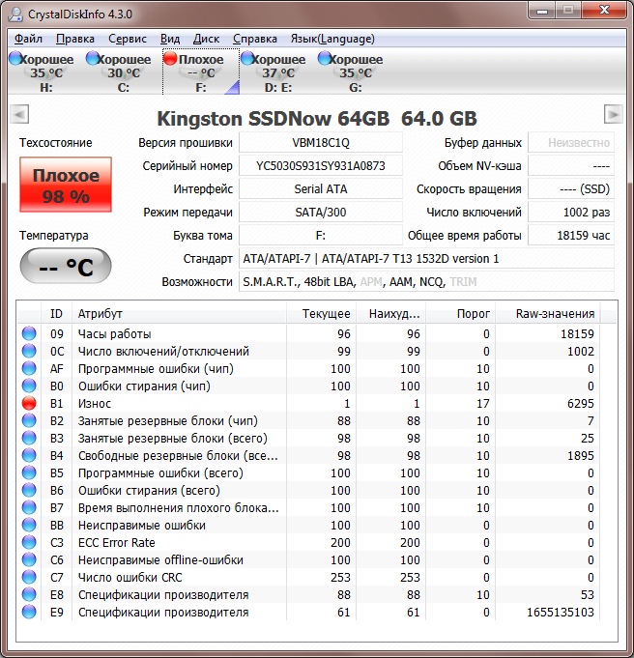Click the red Плохое 98 % health status button

66,186
